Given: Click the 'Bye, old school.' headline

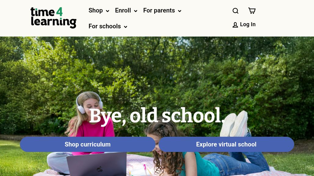Looking at the screenshot, I should 157,116.
